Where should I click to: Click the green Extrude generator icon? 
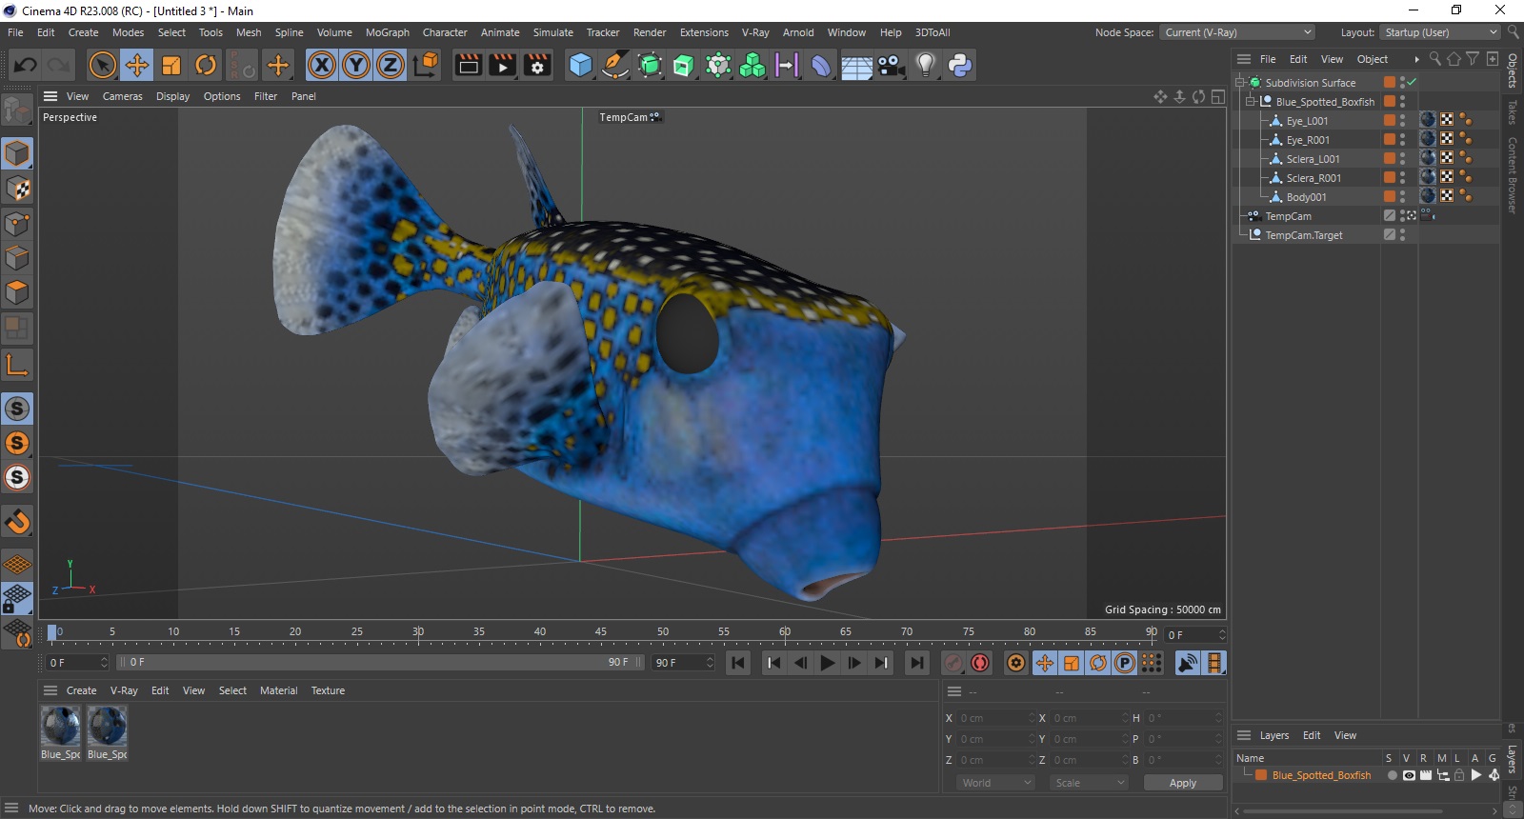click(684, 65)
